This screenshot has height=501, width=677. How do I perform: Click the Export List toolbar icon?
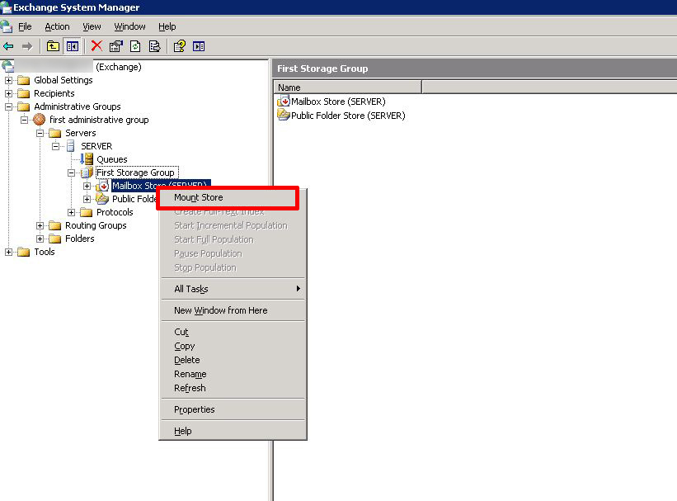(154, 46)
